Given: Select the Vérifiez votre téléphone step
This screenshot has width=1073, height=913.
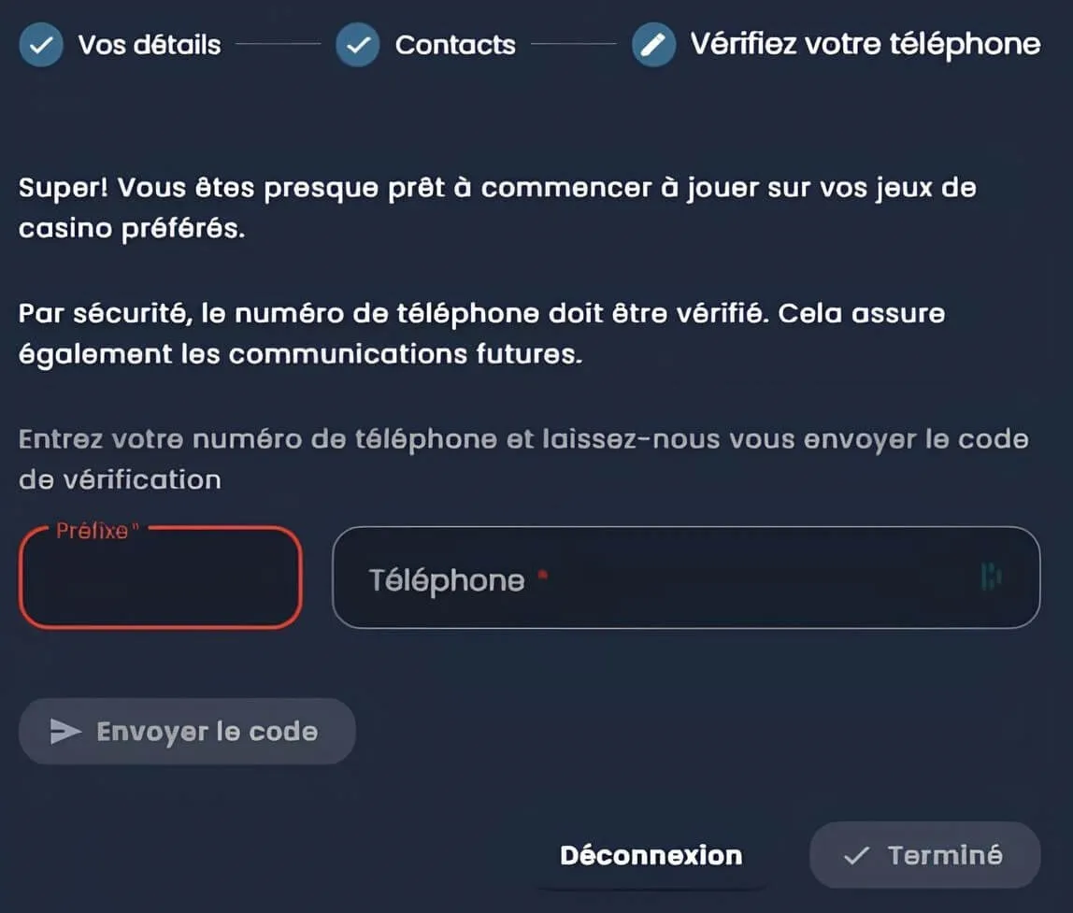Looking at the screenshot, I should pos(865,44).
